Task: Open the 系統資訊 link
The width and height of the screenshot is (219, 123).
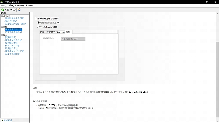Action: click(x=8, y=120)
